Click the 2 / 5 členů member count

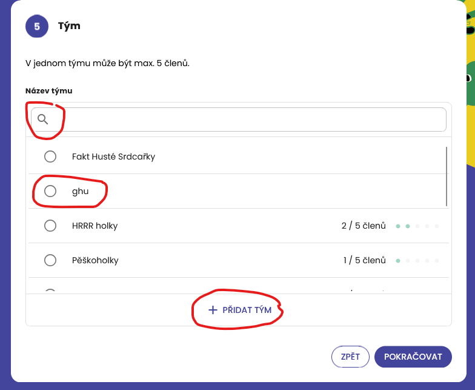coord(364,226)
